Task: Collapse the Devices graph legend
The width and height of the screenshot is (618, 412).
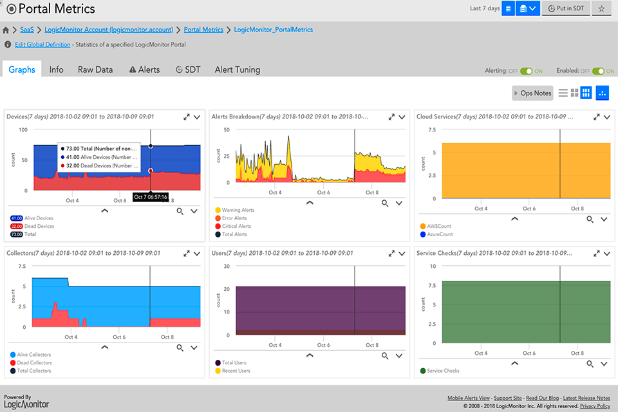Action: coord(105,211)
